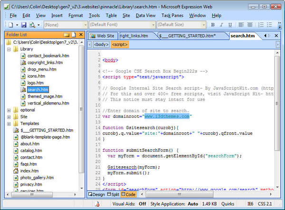Screen dimensions: 285x210
Task: Select the <body> tag in quick tag bar
Action: point(101,45)
